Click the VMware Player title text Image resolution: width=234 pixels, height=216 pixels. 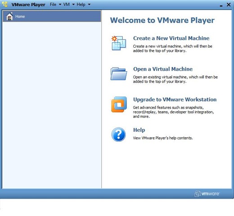28,4
